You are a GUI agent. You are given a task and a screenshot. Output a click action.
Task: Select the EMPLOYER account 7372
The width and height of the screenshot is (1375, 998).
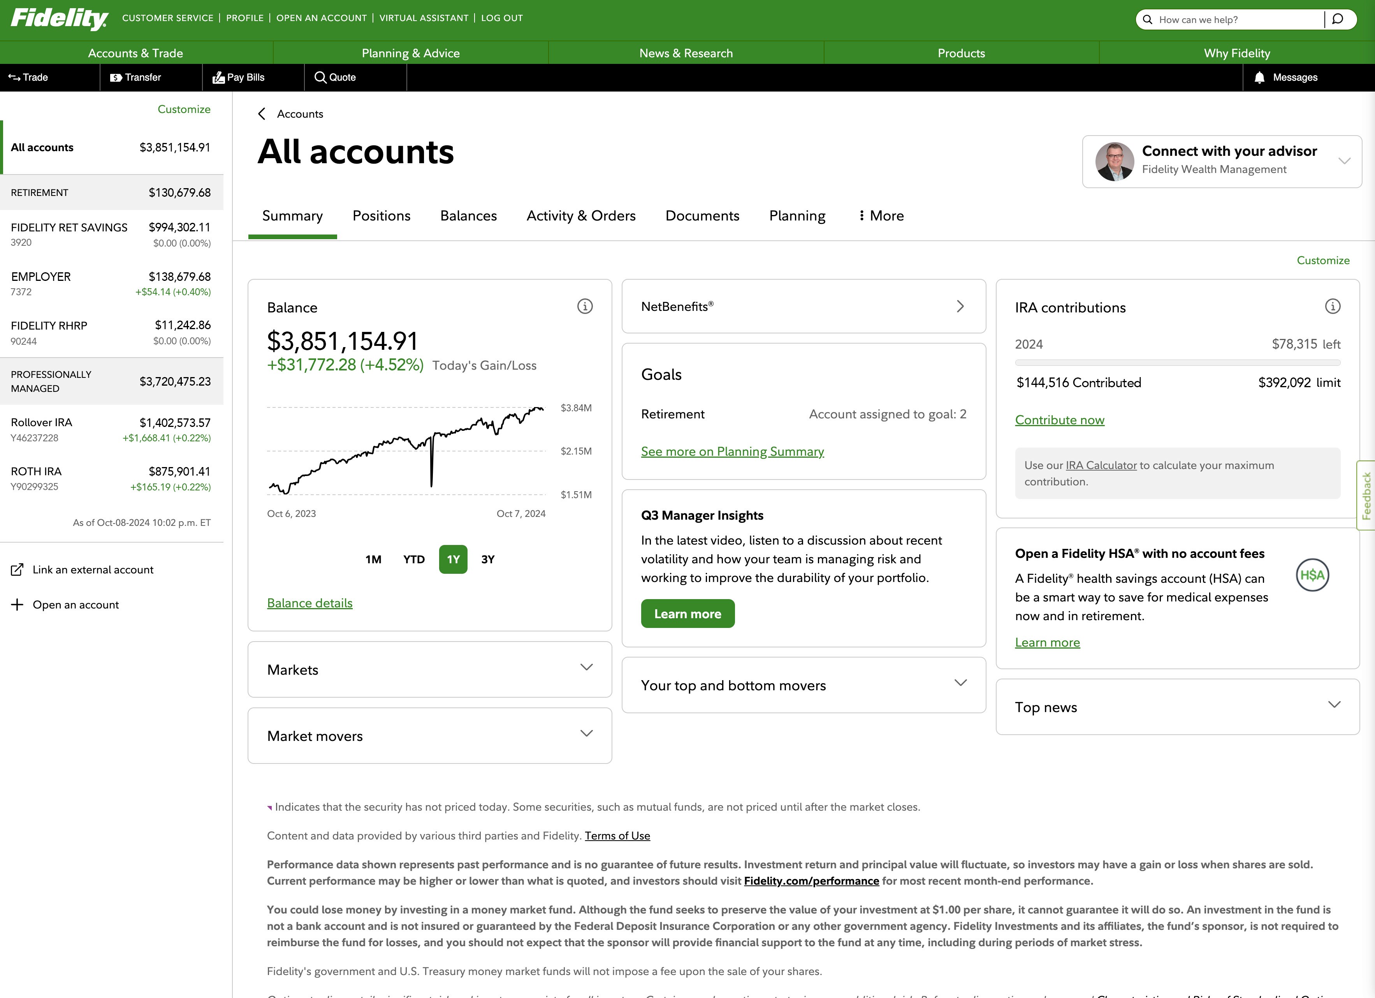coord(112,284)
